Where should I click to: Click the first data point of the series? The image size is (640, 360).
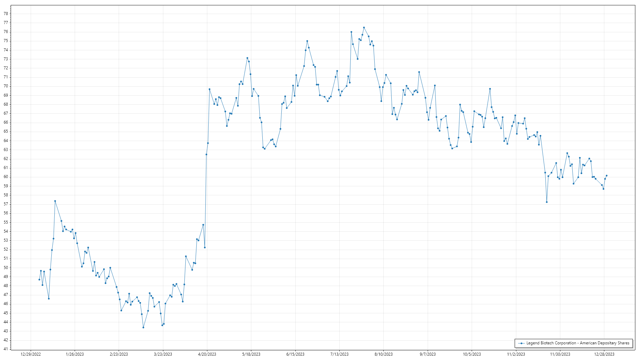[x=39, y=280]
